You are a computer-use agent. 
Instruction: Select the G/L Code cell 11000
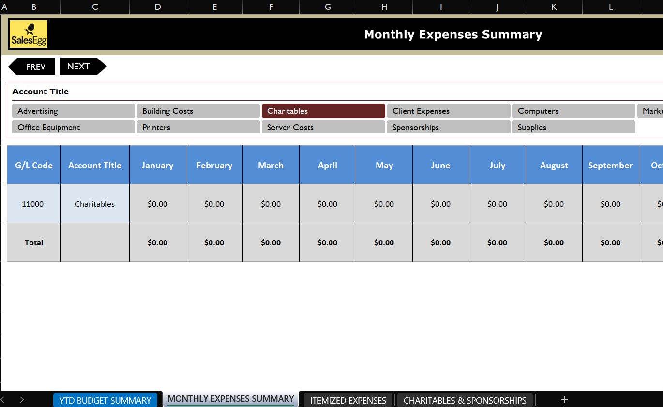(x=33, y=204)
